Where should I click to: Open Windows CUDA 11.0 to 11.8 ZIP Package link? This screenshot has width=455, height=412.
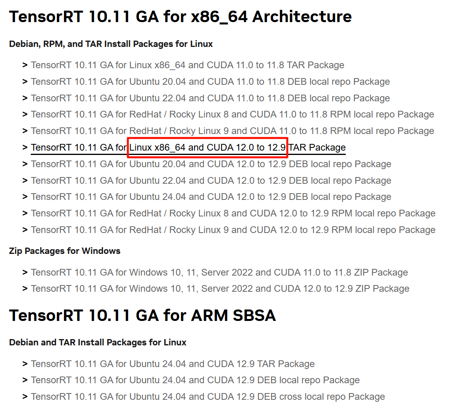219,272
